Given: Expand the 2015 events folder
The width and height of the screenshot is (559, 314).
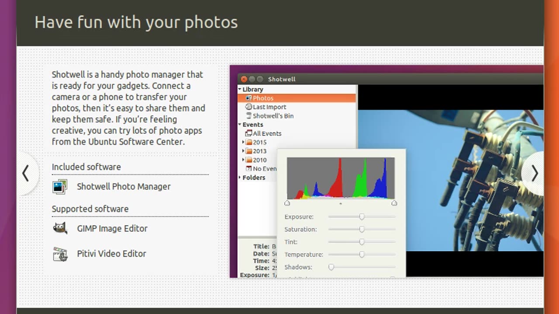Looking at the screenshot, I should (x=244, y=142).
